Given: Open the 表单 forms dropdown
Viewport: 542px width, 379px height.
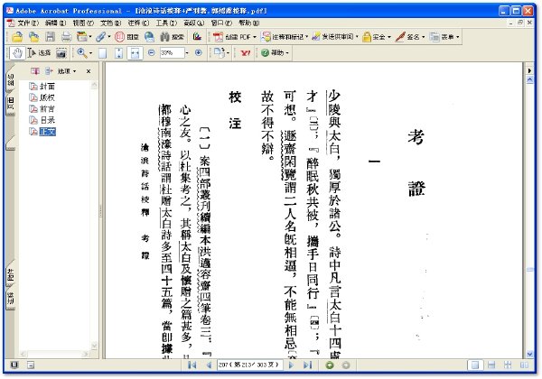Looking at the screenshot, I should pos(444,37).
